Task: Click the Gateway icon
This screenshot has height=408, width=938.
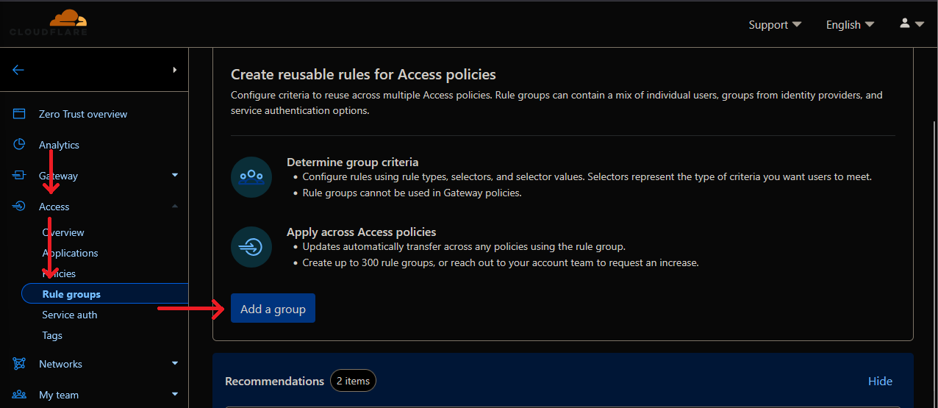Action: (19, 176)
